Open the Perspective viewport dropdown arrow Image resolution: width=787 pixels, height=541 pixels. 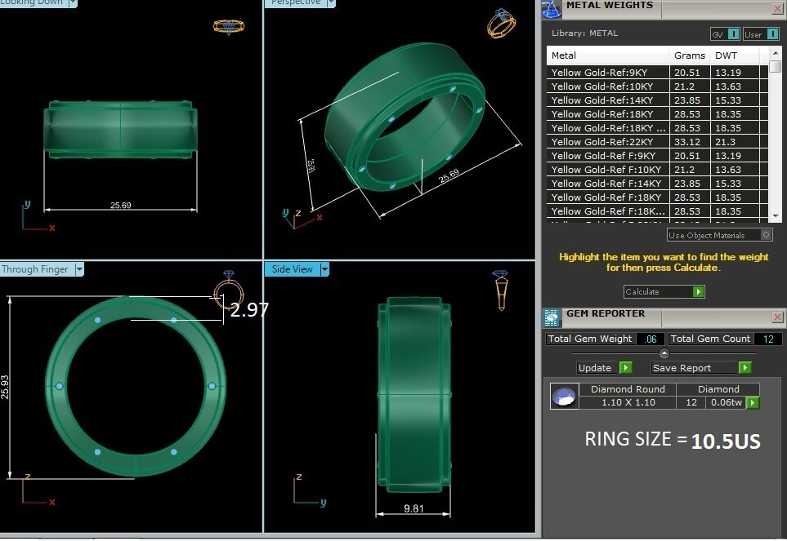[329, 2]
